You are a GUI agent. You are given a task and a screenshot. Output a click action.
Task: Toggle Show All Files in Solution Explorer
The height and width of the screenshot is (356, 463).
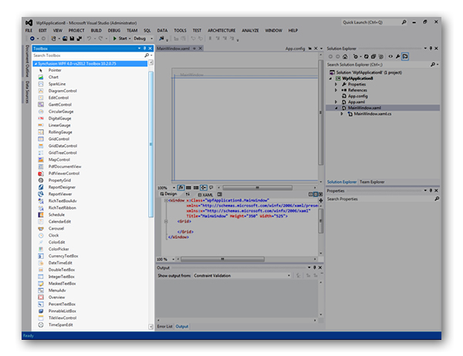pos(381,56)
